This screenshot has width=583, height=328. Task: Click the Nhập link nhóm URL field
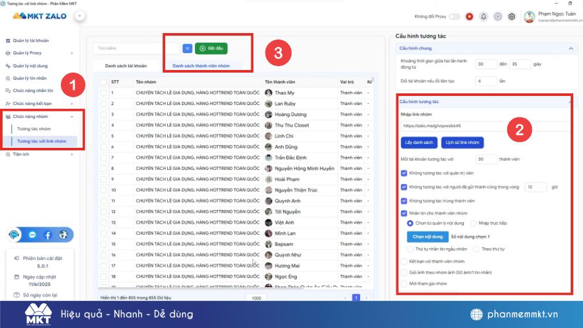[x=485, y=126]
